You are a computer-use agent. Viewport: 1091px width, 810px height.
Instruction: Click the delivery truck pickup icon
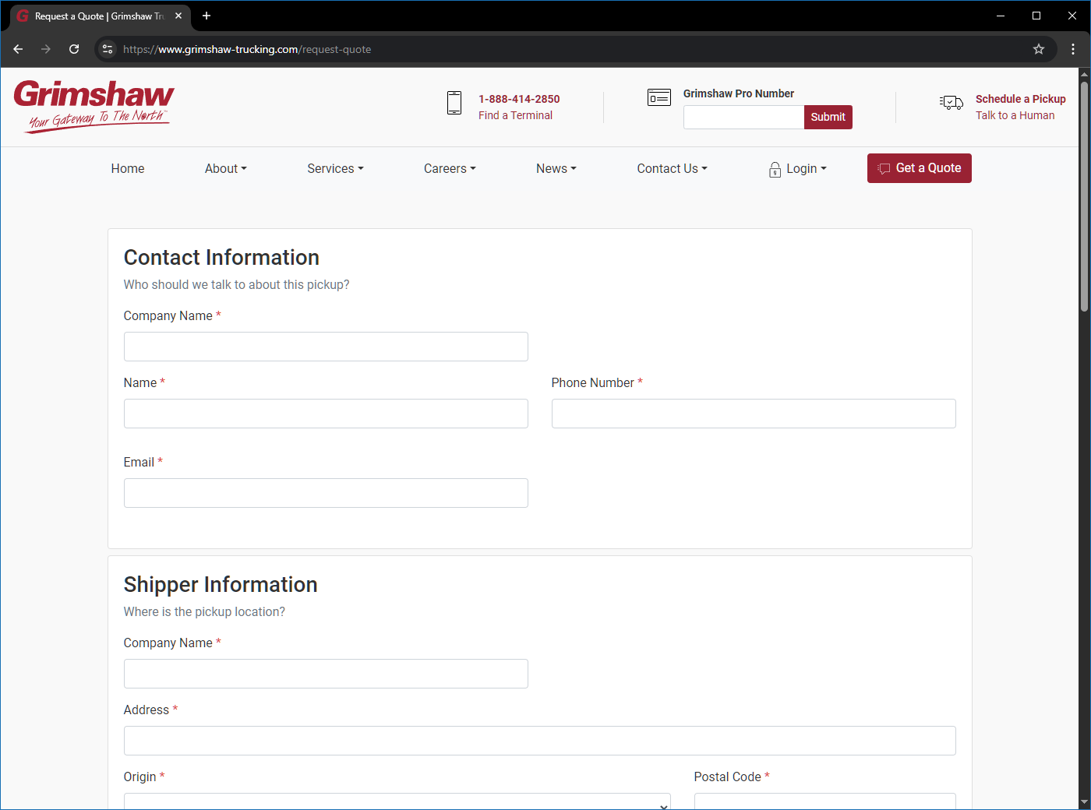[x=952, y=102]
